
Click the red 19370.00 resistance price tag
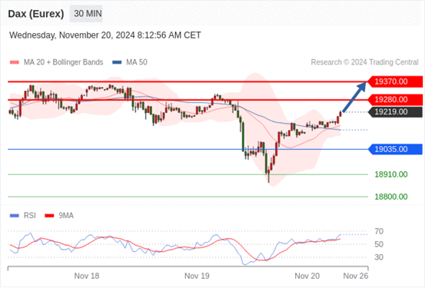click(395, 81)
